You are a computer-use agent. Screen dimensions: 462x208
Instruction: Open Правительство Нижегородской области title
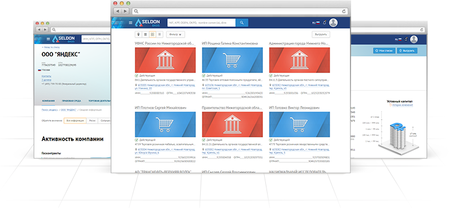[232, 108]
